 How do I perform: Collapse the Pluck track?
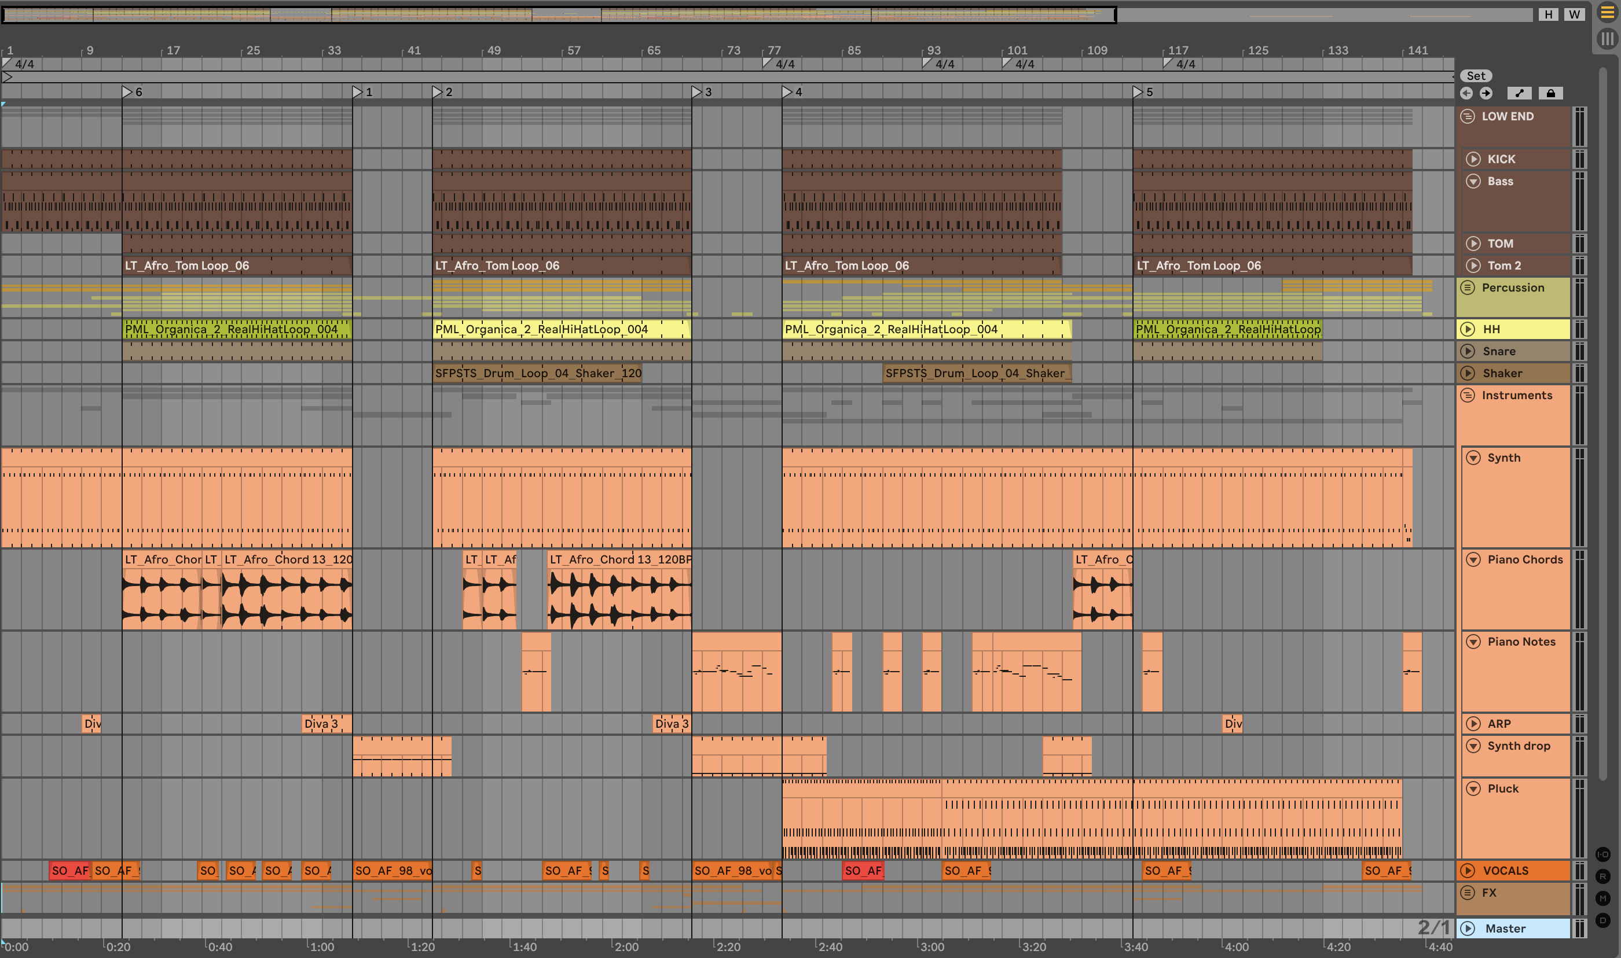tap(1473, 788)
